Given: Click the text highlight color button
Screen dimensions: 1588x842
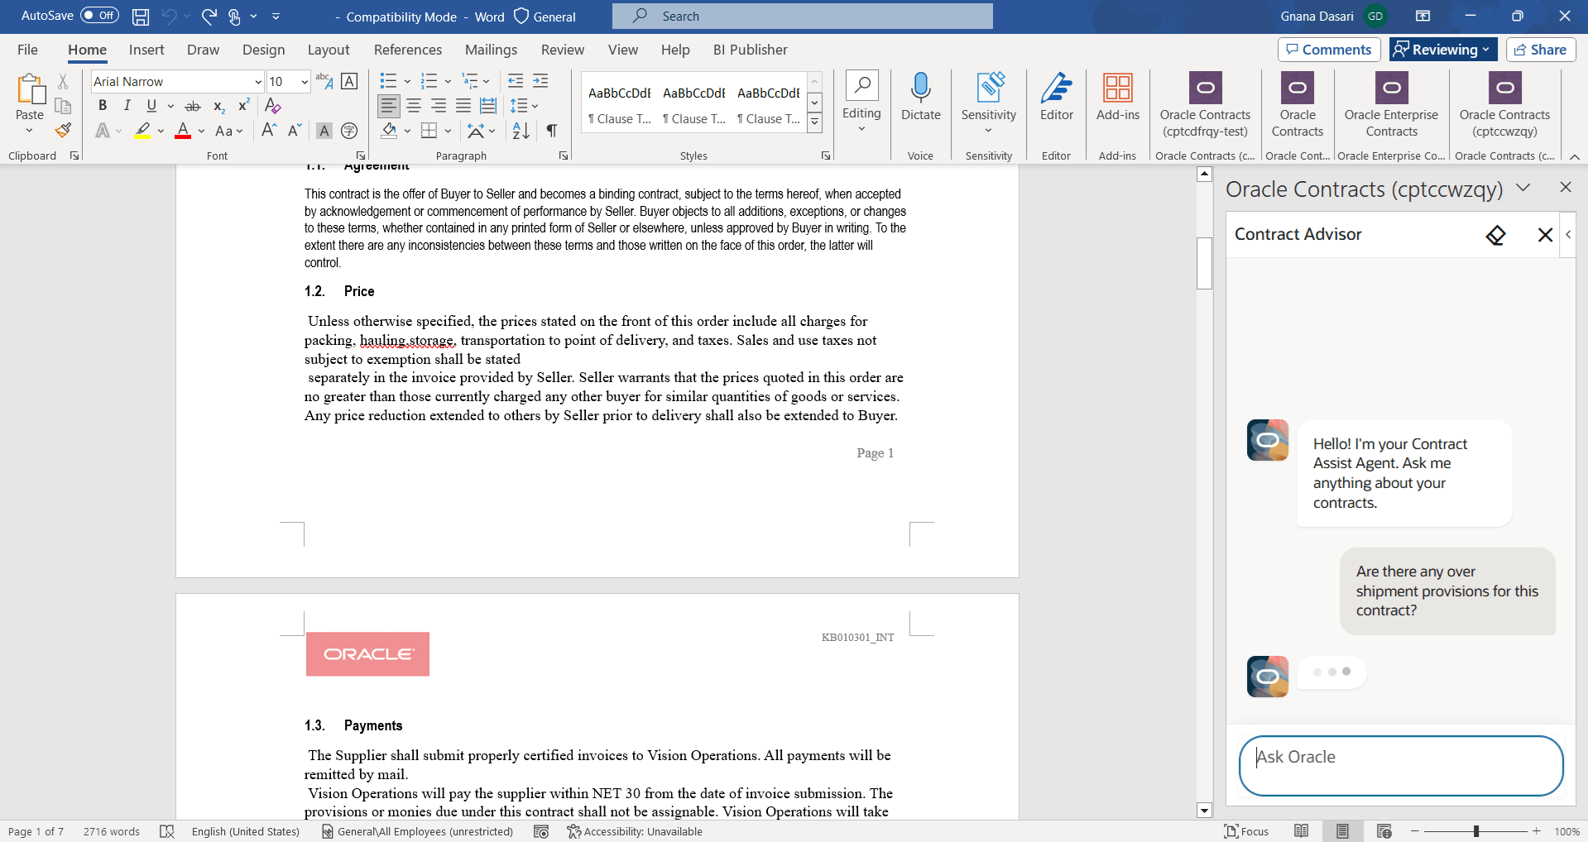Looking at the screenshot, I should (x=143, y=131).
